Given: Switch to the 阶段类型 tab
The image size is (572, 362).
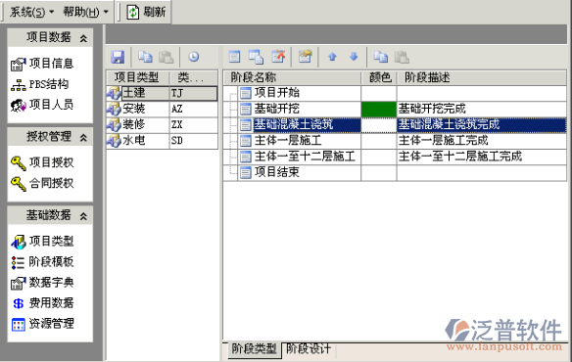Looking at the screenshot, I should [x=255, y=349].
